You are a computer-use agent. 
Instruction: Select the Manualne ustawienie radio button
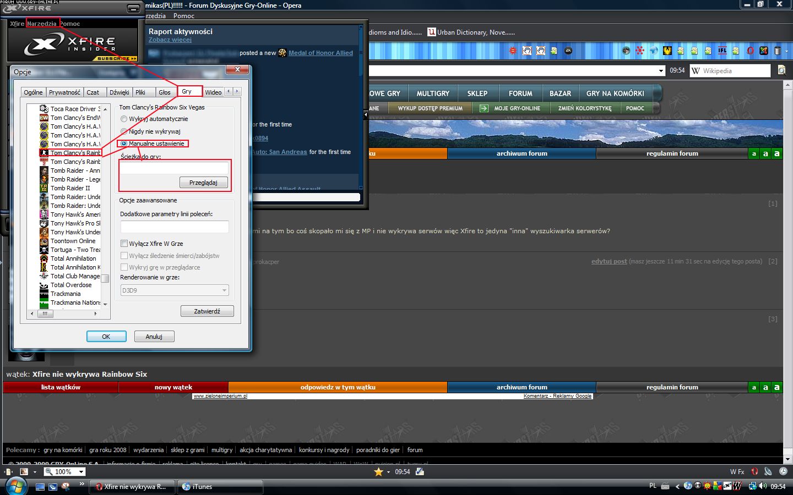[x=124, y=144]
